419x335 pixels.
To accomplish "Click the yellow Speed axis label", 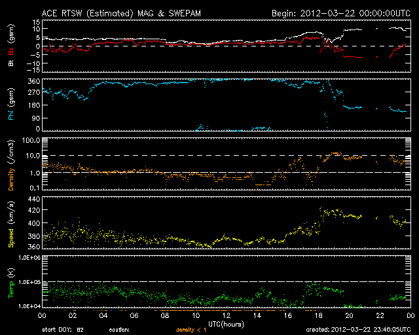I will click(x=11, y=238).
